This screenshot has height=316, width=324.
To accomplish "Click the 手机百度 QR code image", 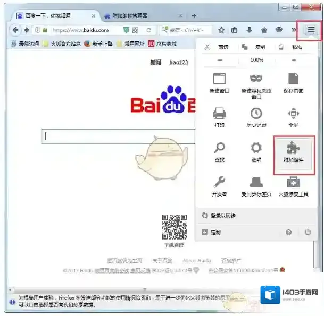I will 174,227.
